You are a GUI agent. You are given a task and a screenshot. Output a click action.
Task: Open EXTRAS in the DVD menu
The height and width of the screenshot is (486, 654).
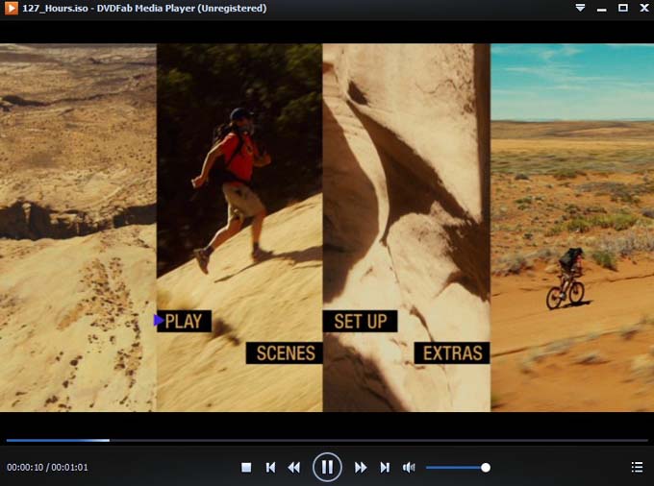coord(452,353)
